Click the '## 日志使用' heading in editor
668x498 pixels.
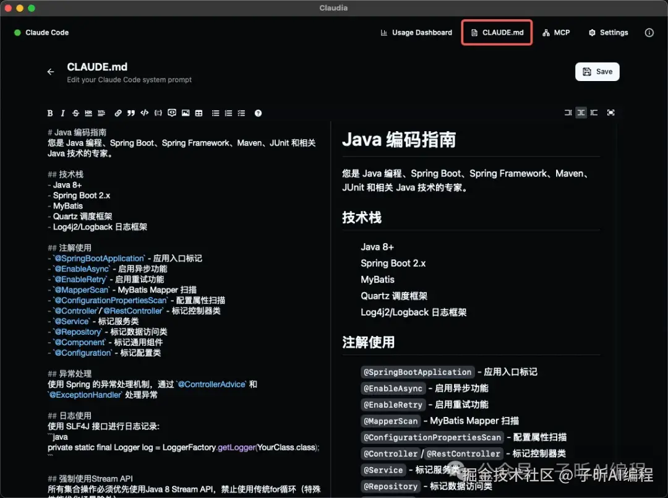(69, 416)
